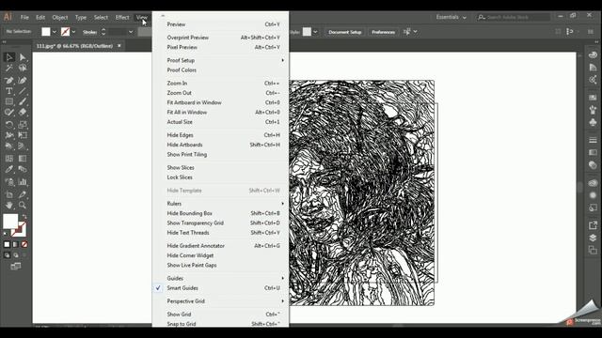Select the Blend tool
Image resolution: width=602 pixels, height=338 pixels.
click(x=23, y=169)
